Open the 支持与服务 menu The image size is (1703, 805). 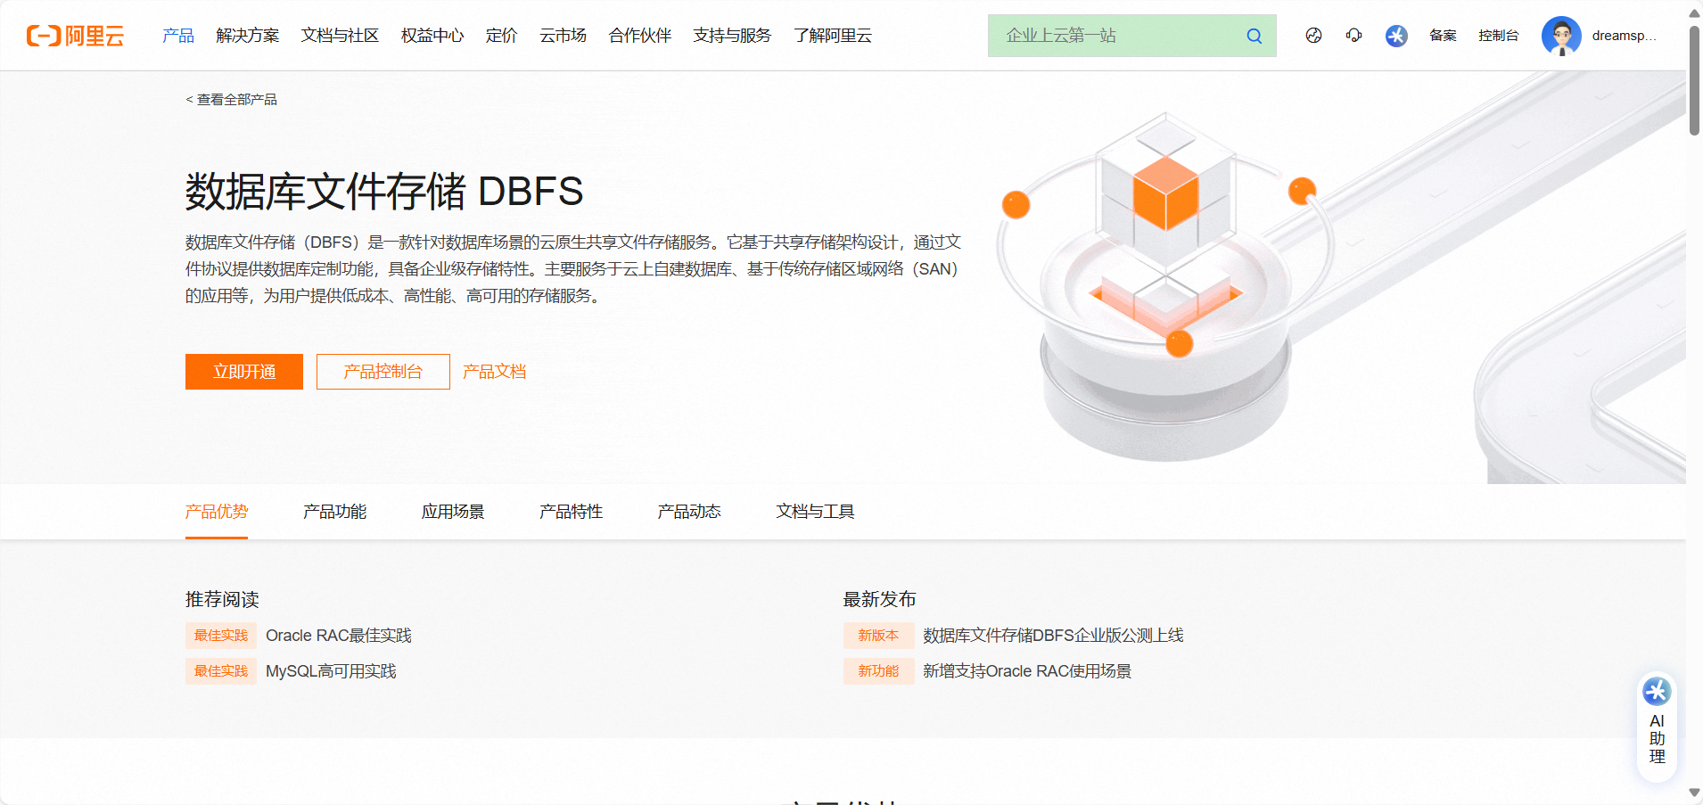click(x=732, y=36)
